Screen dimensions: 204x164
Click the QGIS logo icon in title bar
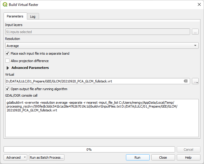(x=5, y=4)
